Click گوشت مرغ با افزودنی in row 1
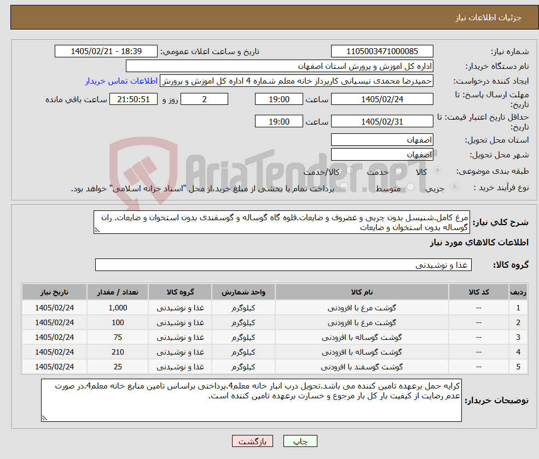539x459 pixels. [362, 308]
